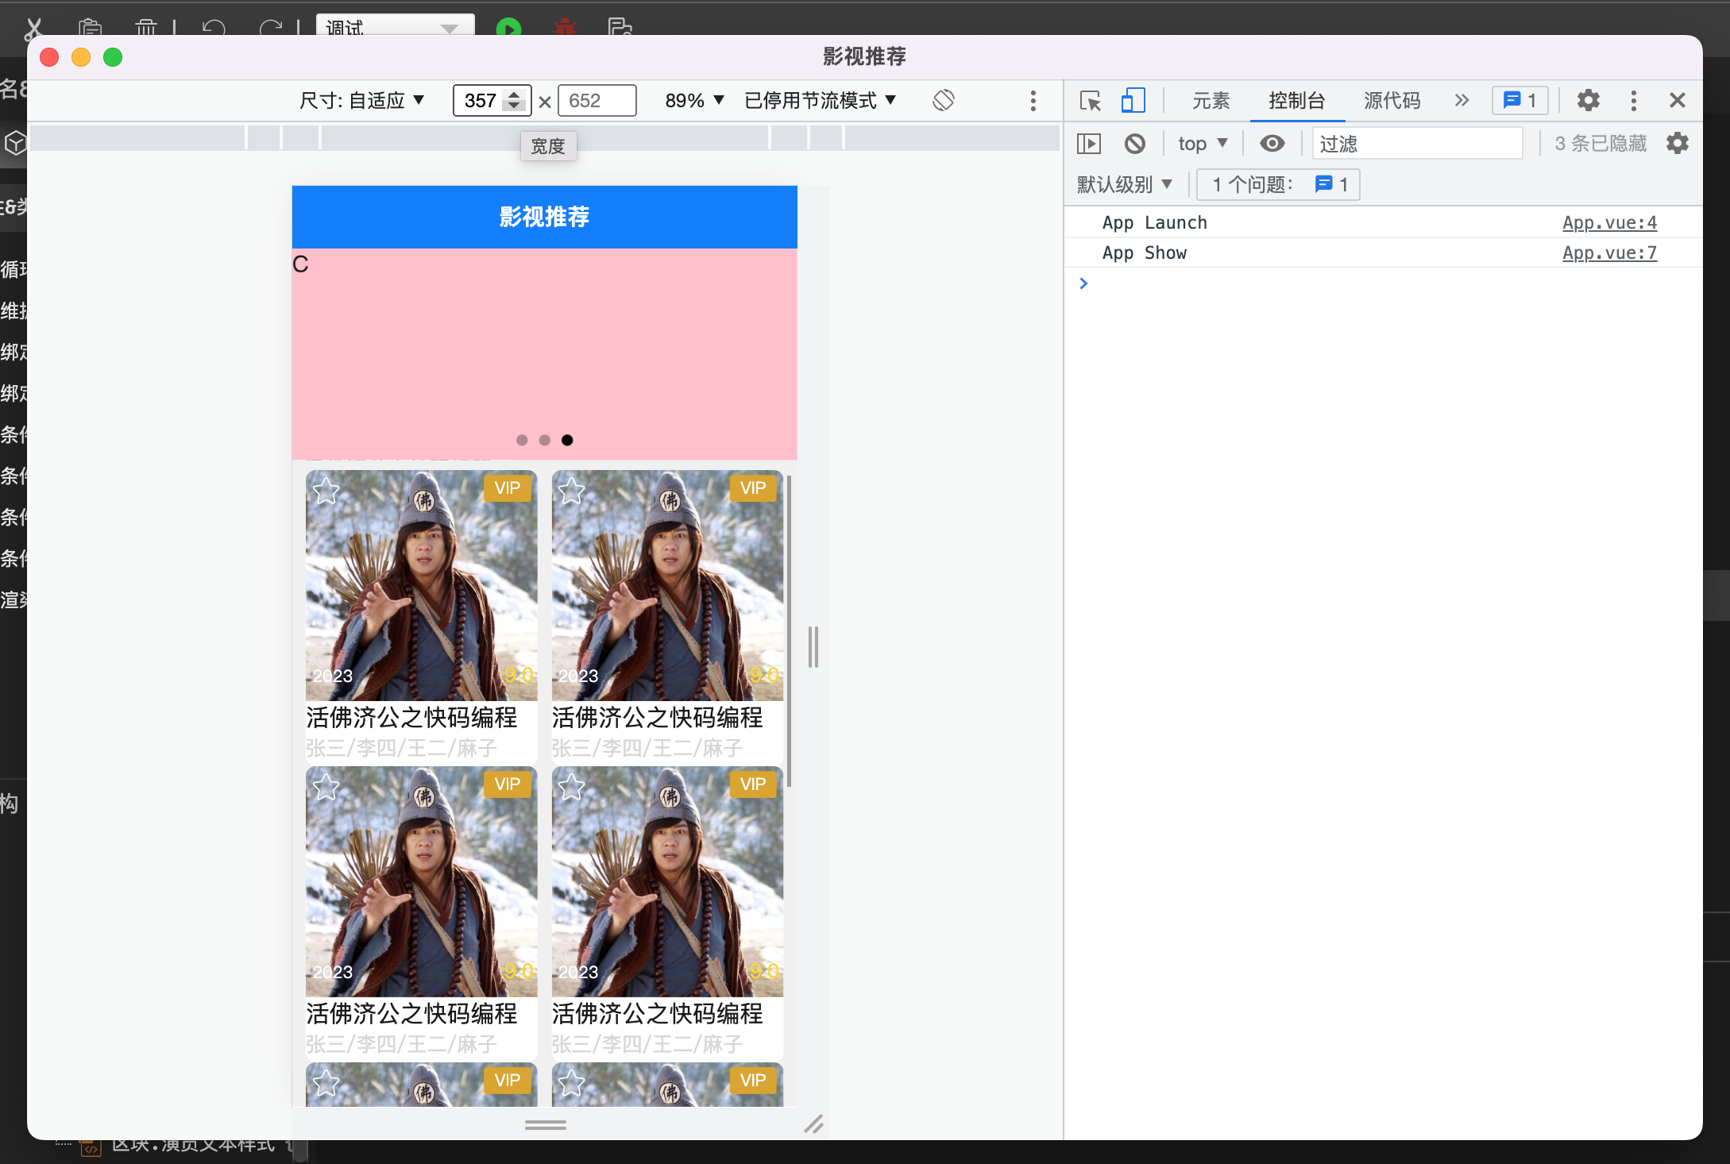Screen dimensions: 1730x1164
Task: Open the 尺寸: 自适应 dimensions dropdown
Action: [361, 101]
